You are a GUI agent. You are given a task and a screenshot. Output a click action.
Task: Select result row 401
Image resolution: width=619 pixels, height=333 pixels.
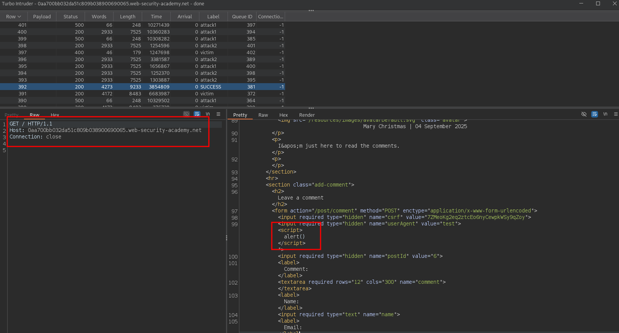(142, 25)
